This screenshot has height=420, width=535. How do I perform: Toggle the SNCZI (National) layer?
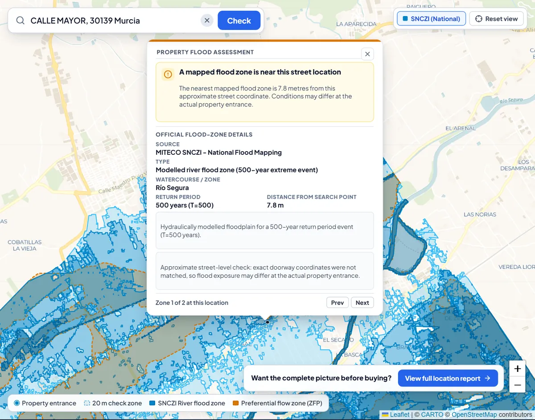pyautogui.click(x=431, y=19)
